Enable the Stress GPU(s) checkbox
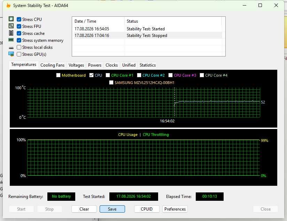The width and height of the screenshot is (287, 221). point(19,54)
